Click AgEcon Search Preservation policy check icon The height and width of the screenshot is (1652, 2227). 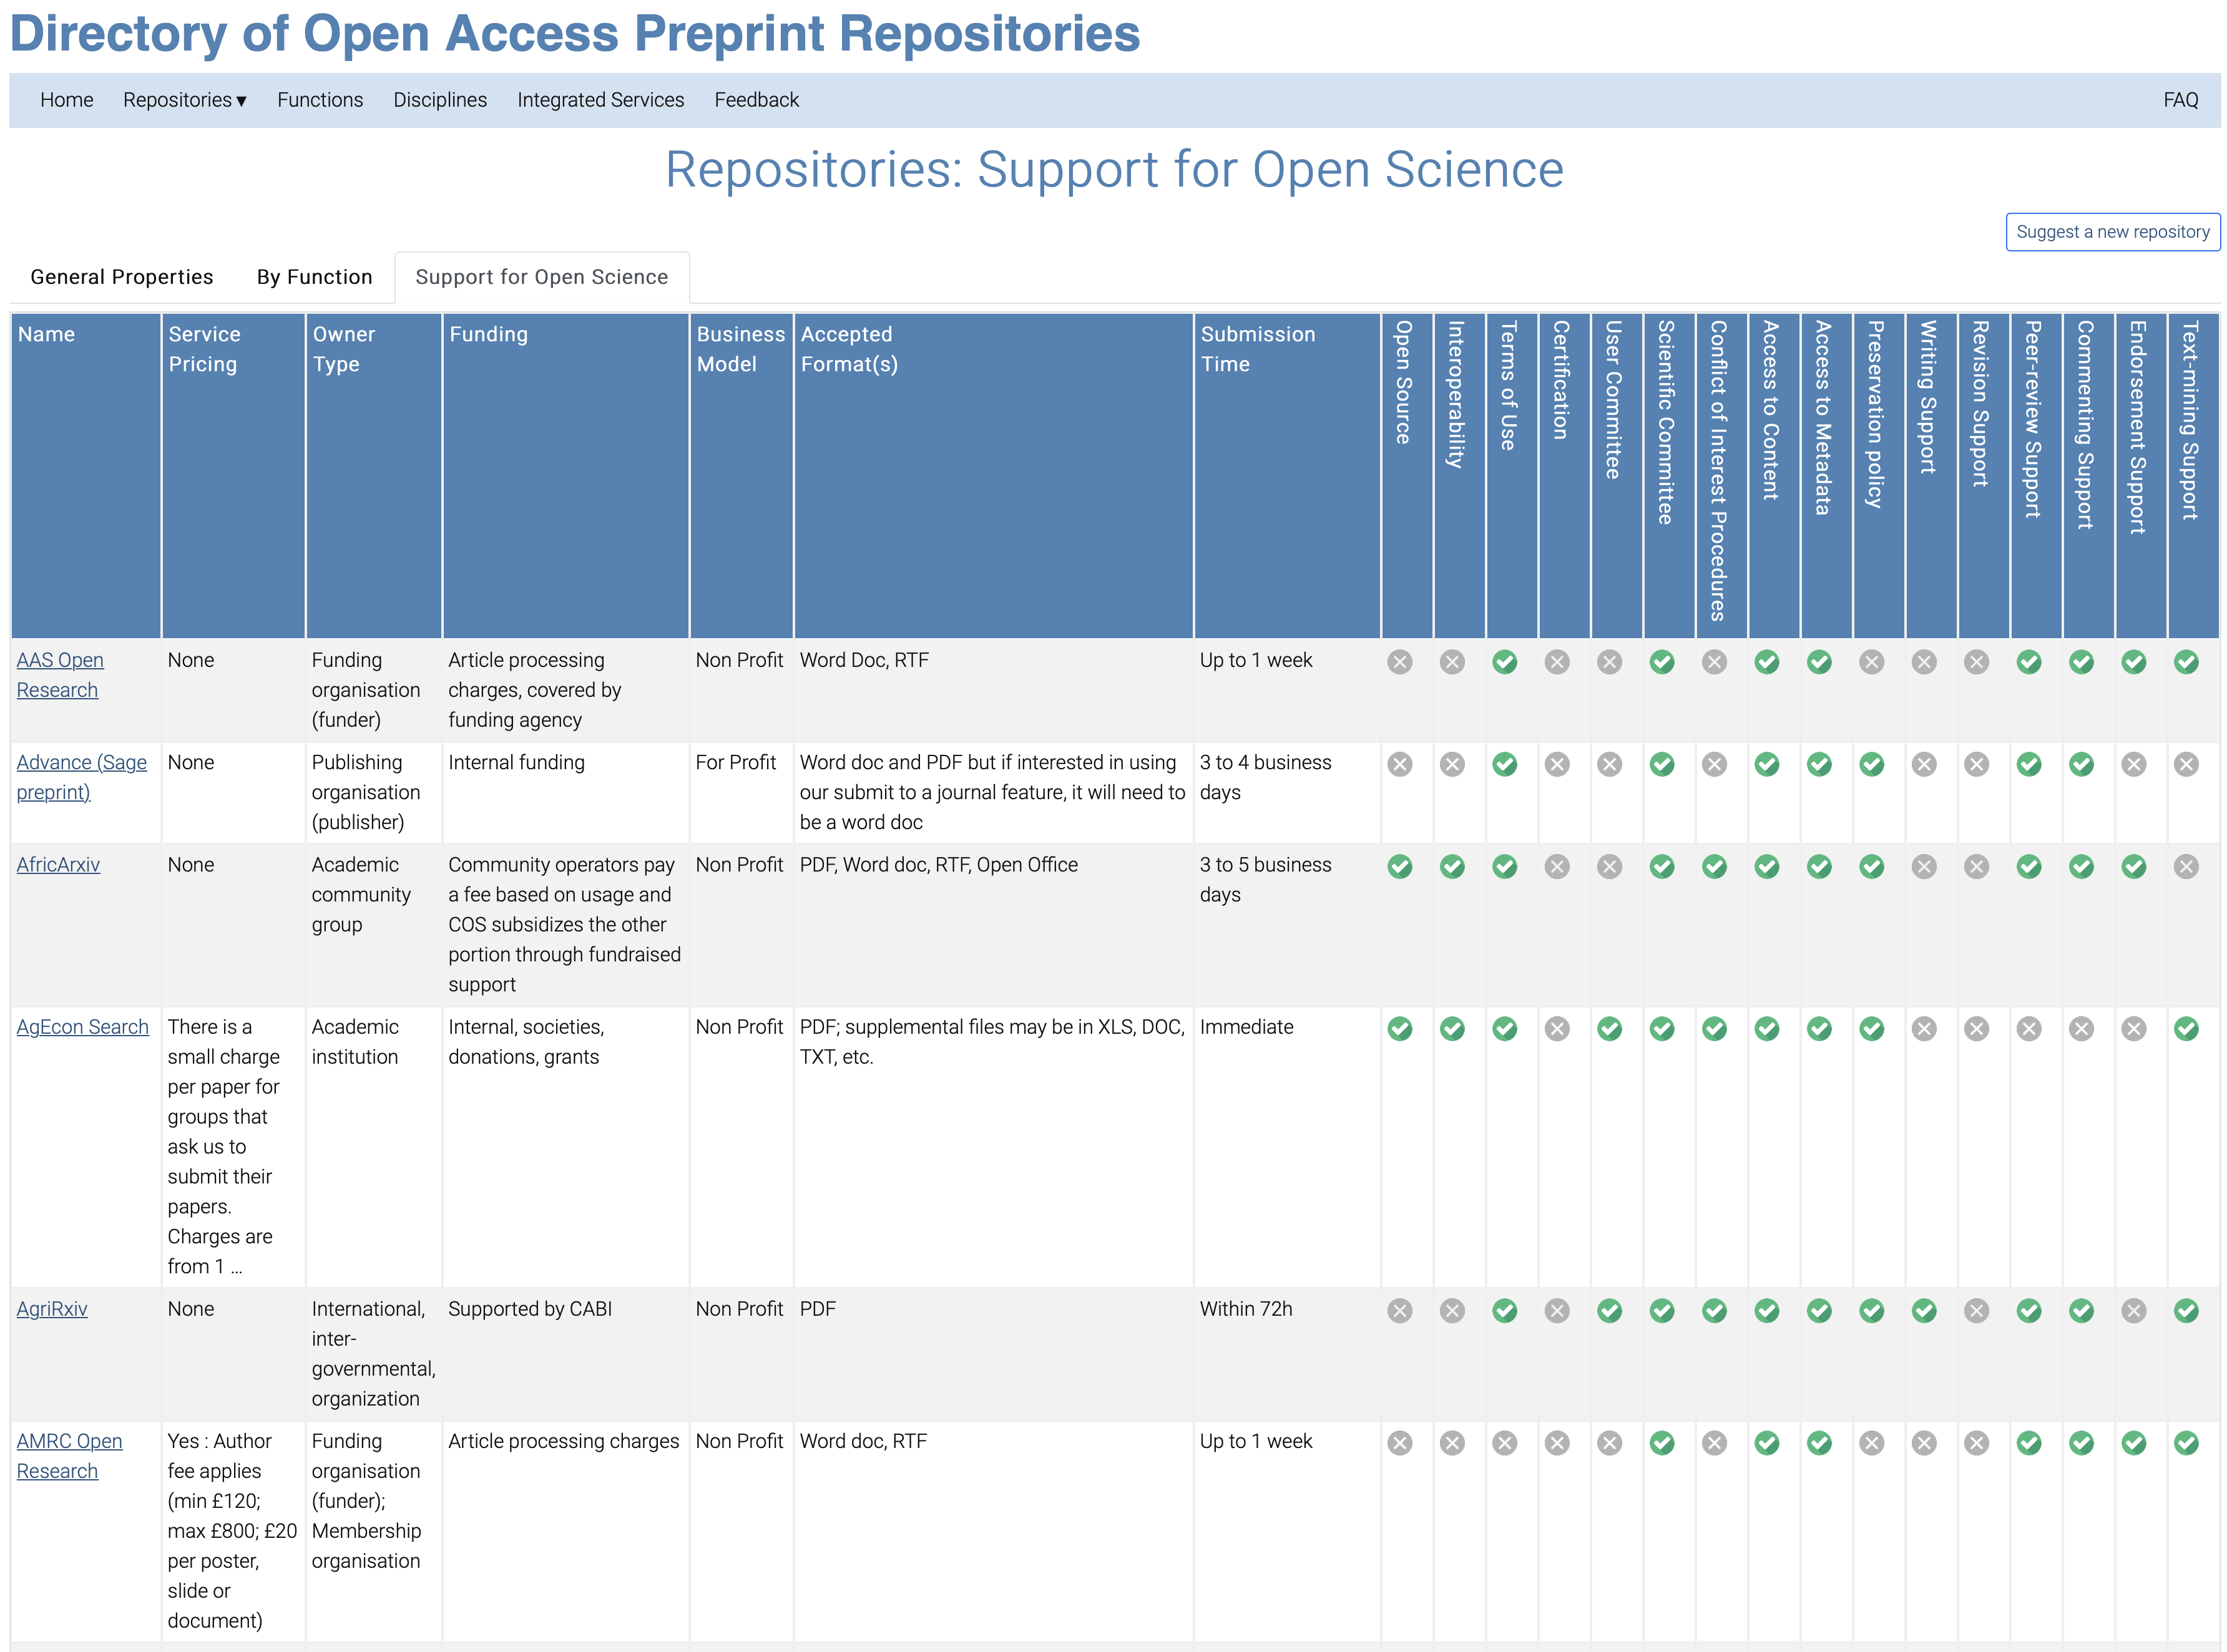coord(1871,1028)
